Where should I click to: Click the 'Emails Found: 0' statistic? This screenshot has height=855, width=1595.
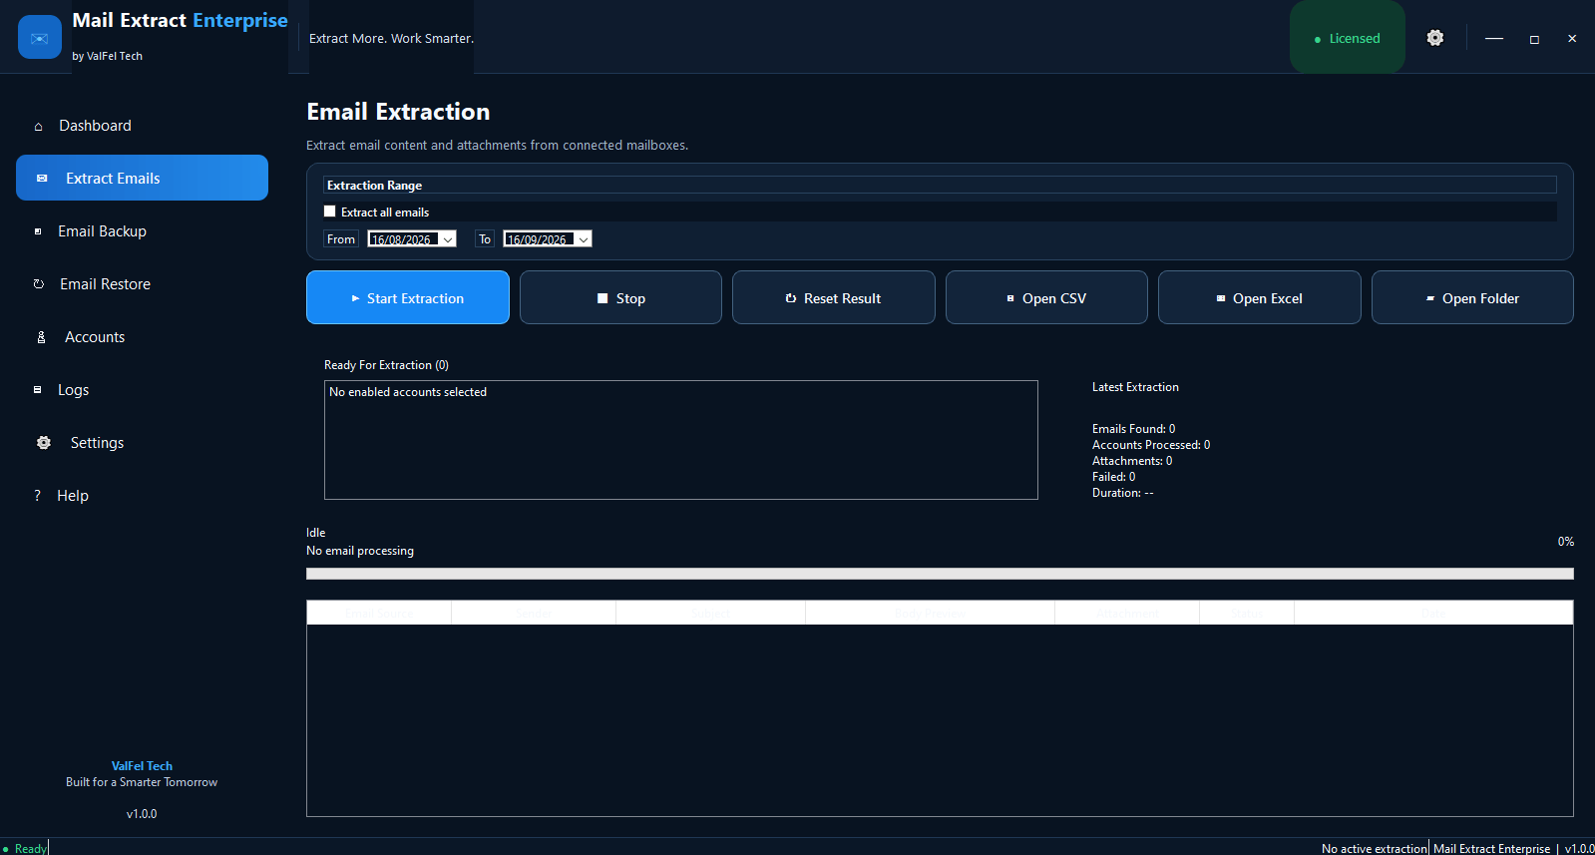(1133, 429)
